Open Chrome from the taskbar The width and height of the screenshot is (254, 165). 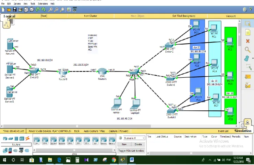114,160
